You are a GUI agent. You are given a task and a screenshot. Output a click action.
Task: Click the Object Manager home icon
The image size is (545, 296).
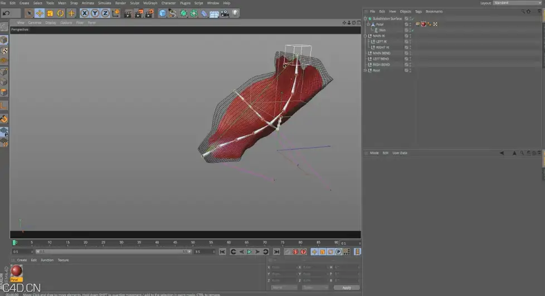(529, 12)
